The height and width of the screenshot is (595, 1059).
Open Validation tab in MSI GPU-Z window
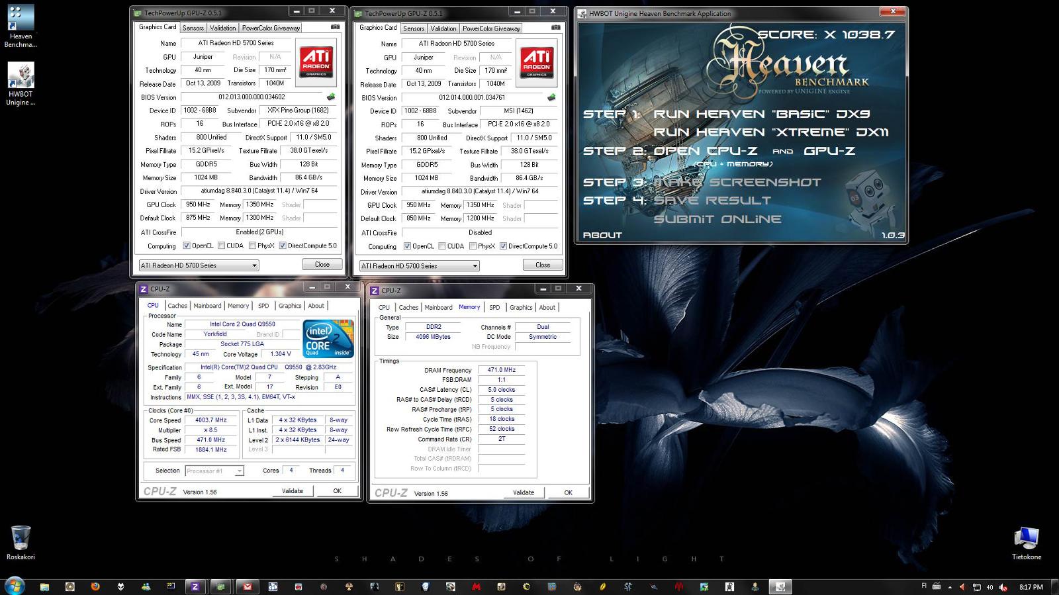[443, 28]
